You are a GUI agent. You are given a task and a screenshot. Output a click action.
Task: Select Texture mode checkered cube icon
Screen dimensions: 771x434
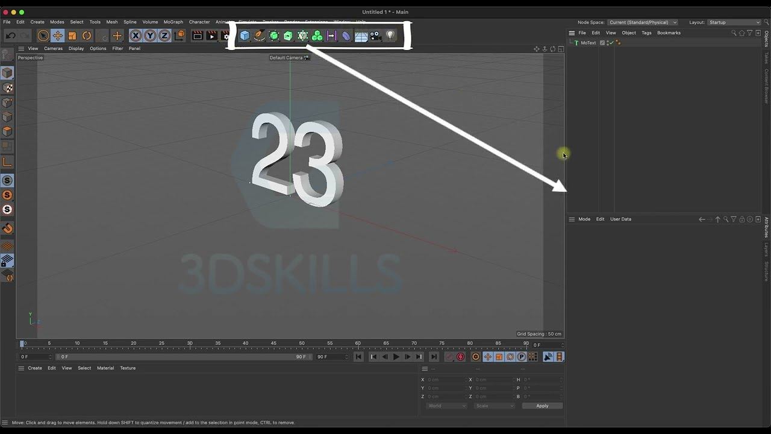[x=7, y=88]
